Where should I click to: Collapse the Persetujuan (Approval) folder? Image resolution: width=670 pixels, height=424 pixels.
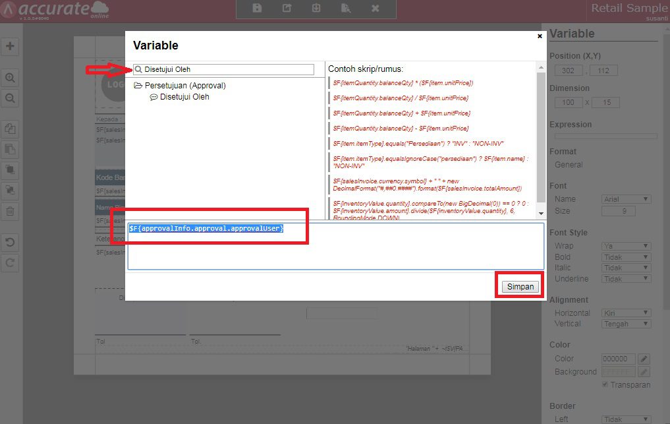(138, 86)
